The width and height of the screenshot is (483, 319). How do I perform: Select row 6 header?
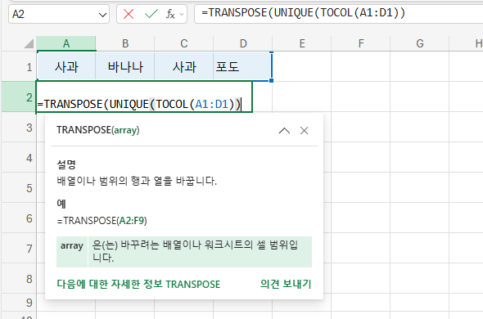coord(19,218)
